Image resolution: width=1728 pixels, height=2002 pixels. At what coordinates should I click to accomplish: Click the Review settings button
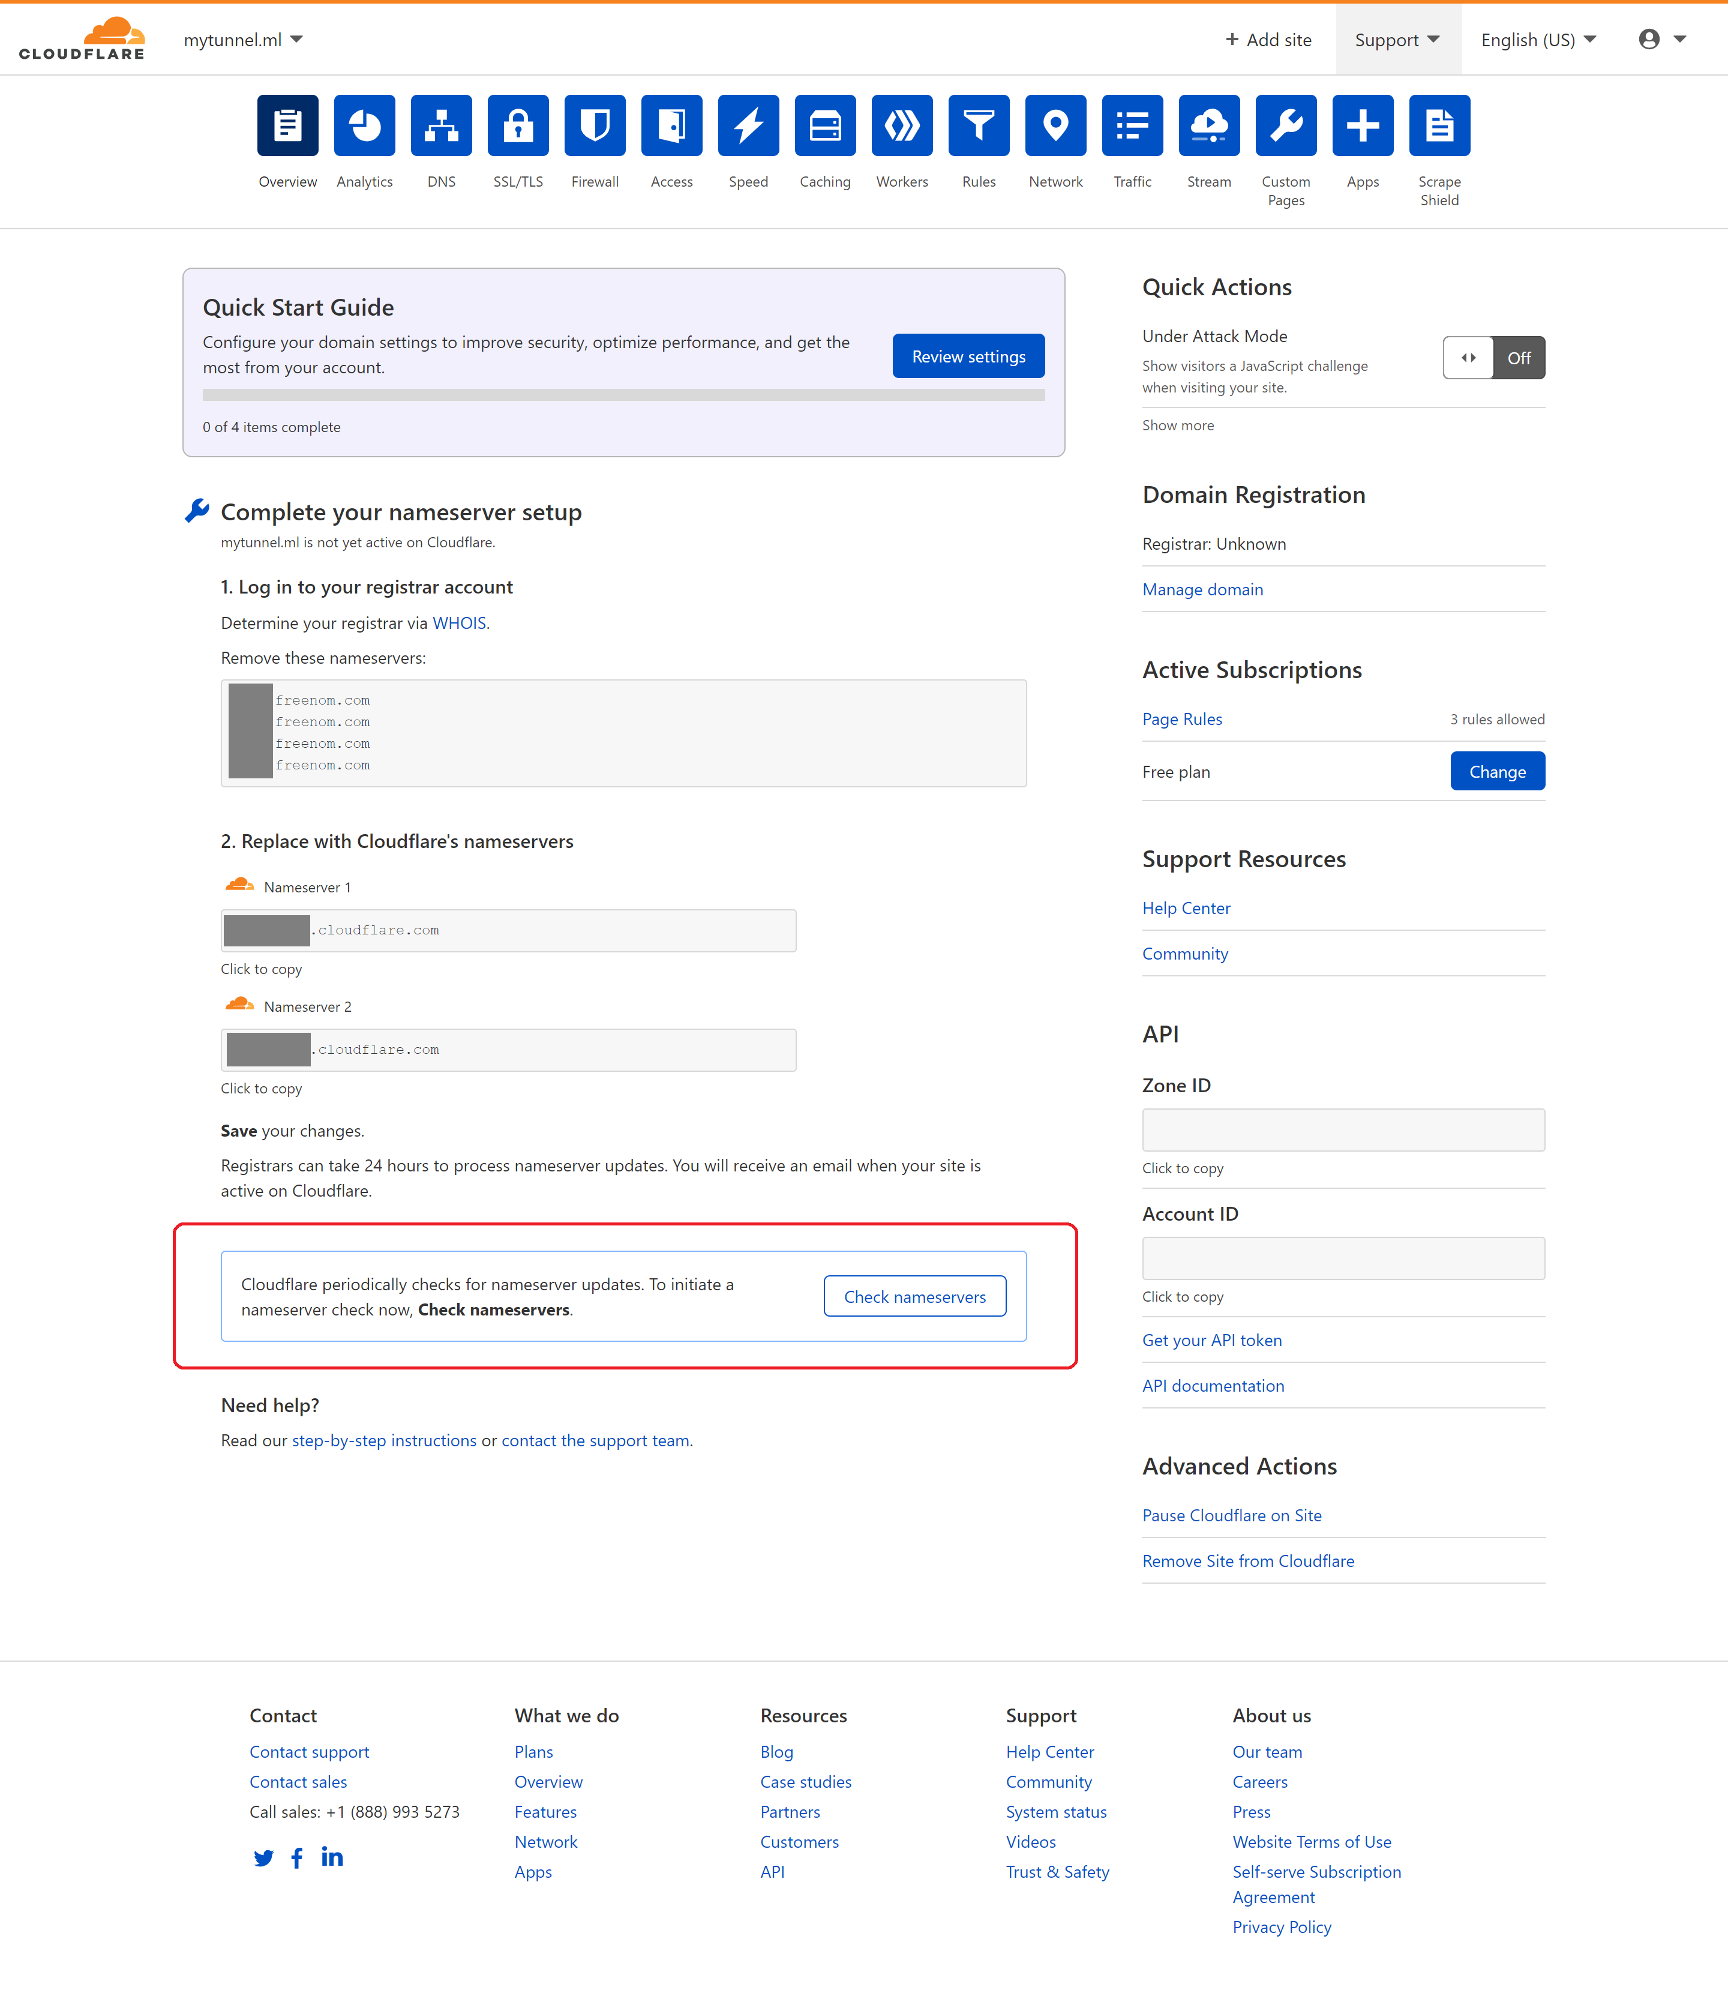pyautogui.click(x=968, y=356)
